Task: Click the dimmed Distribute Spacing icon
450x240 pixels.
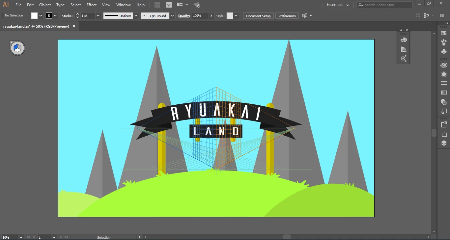Action: pyautogui.click(x=427, y=15)
